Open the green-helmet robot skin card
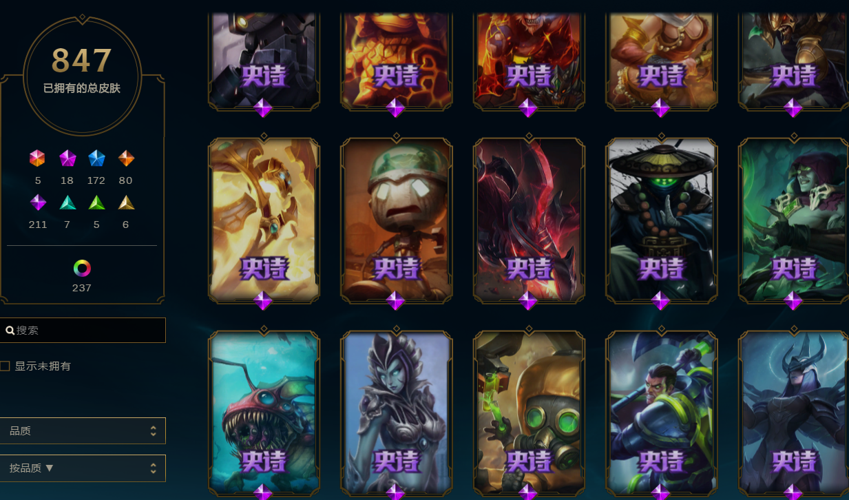 pyautogui.click(x=396, y=220)
